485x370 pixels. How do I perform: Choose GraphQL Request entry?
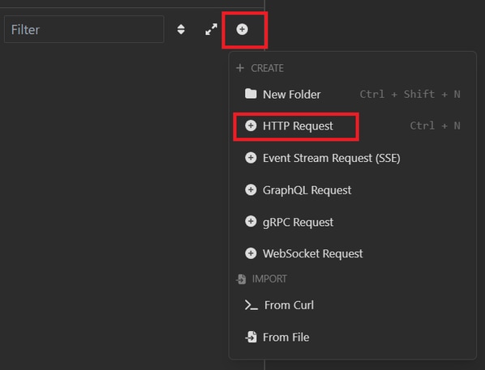[x=353, y=190]
